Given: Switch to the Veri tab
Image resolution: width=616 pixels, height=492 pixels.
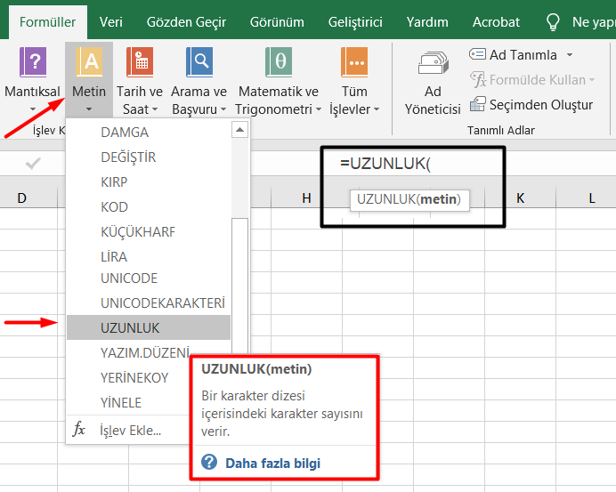Looking at the screenshot, I should [x=110, y=22].
